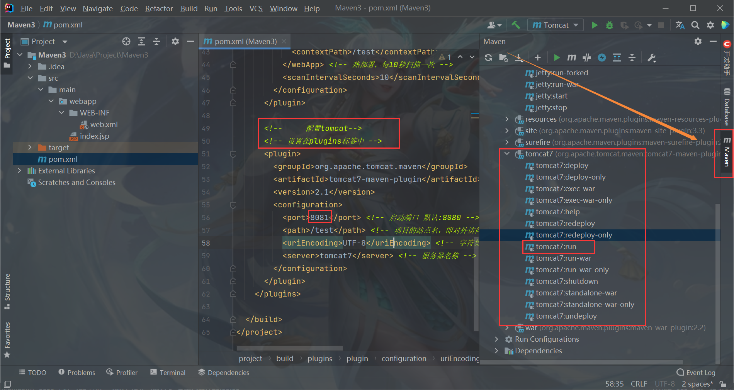
Task: Expand the surefire plugin node
Action: point(507,142)
